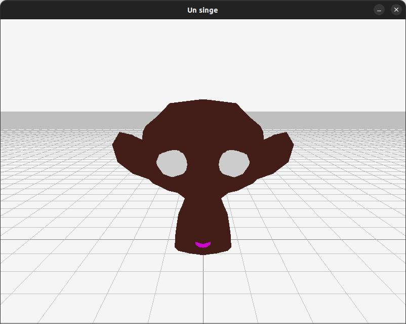Click the monkey's ear on the left side
406x324 pixels.
pos(125,149)
